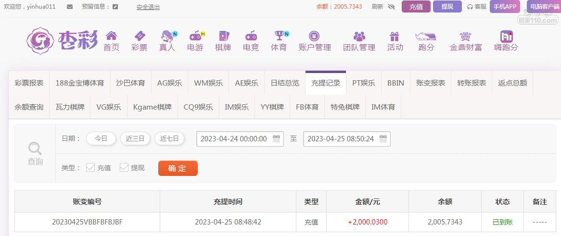Open the 体育 trophy icon
The image size is (561, 236).
tap(279, 36)
